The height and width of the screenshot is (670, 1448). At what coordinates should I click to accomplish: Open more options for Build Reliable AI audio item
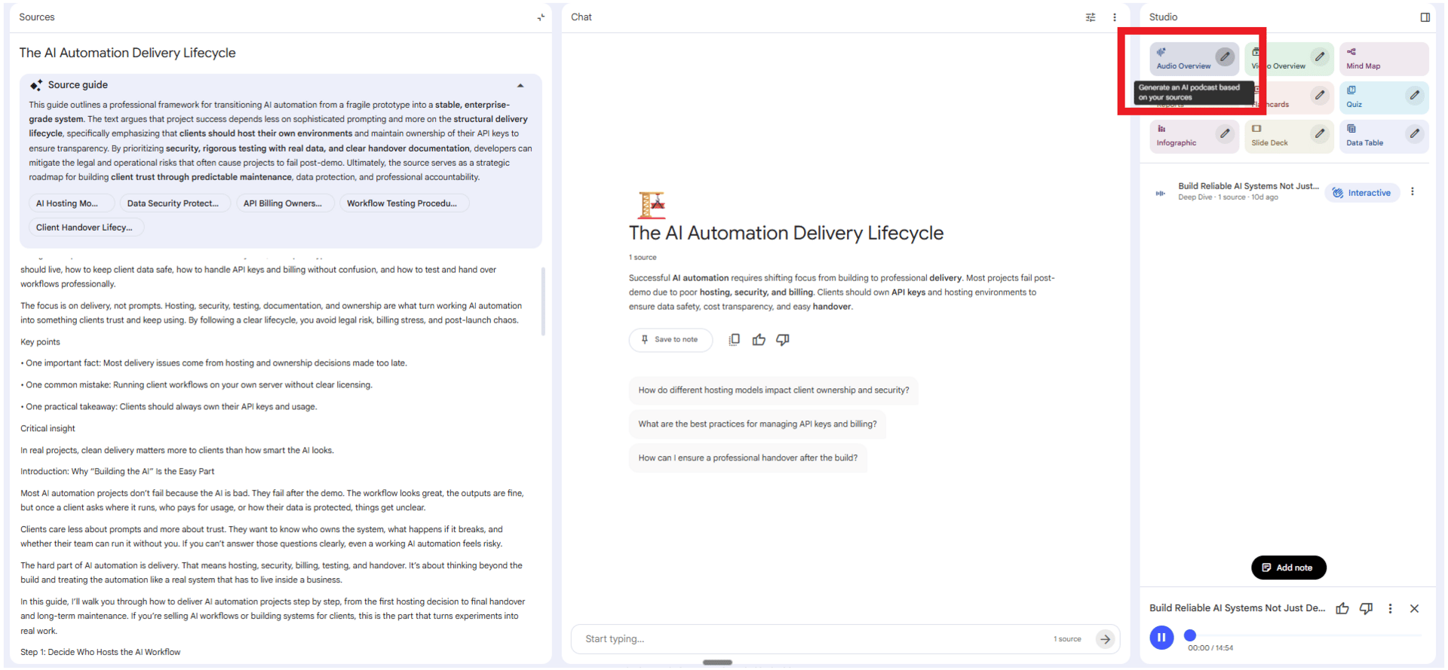1413,192
